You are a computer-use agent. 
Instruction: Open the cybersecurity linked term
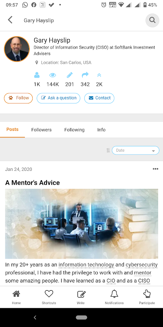(141, 265)
